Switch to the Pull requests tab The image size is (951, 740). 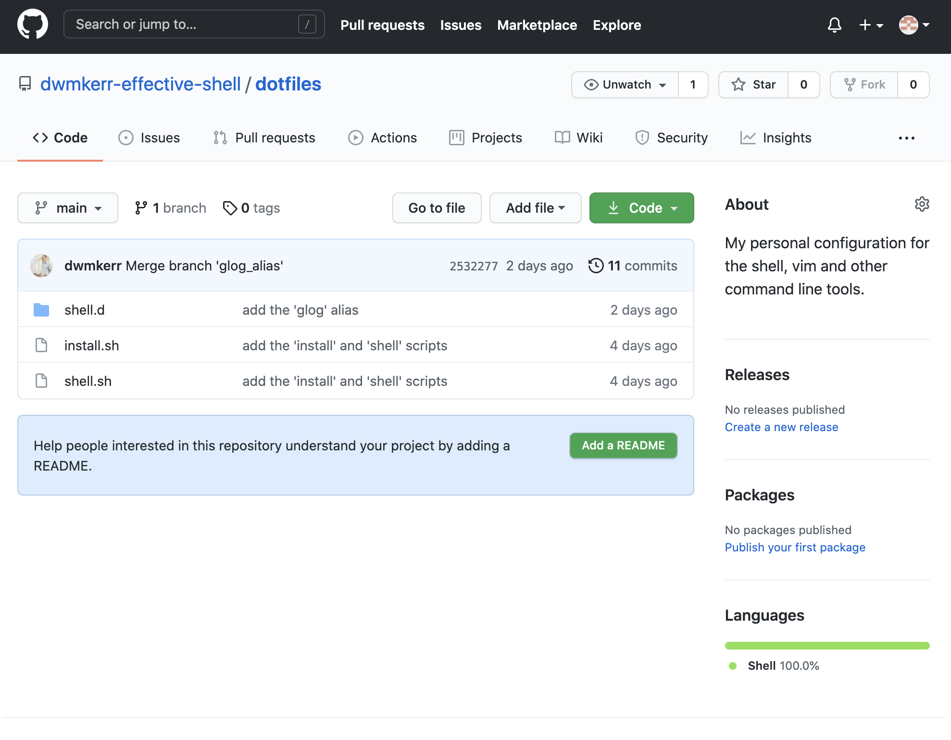[264, 138]
